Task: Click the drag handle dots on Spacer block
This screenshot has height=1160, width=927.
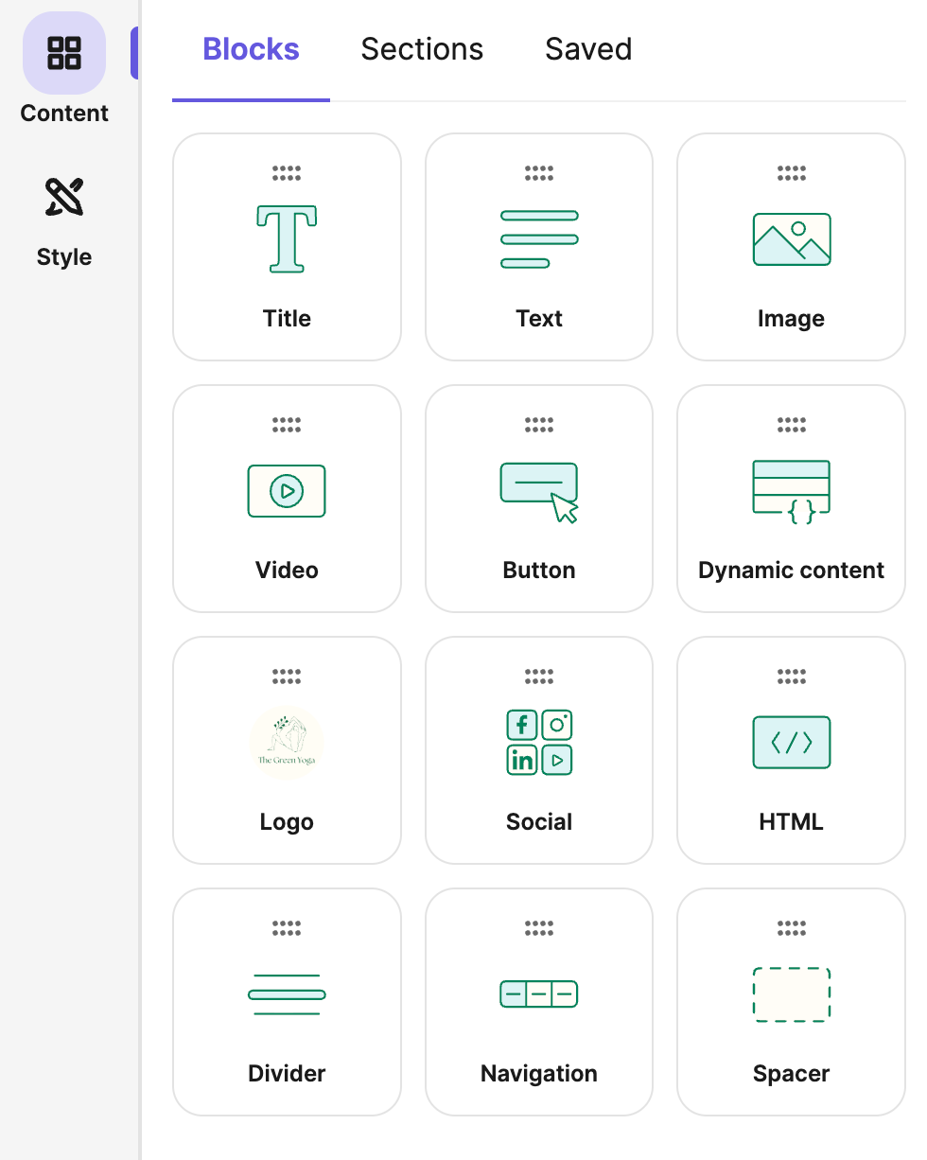Action: point(791,928)
